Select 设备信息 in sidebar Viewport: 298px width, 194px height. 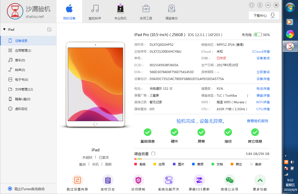coord(28,41)
